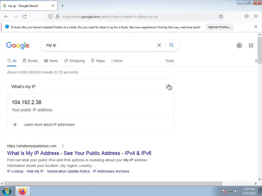The height and width of the screenshot is (196, 262).
Task: Switch to the News tab
Action: 51,61
